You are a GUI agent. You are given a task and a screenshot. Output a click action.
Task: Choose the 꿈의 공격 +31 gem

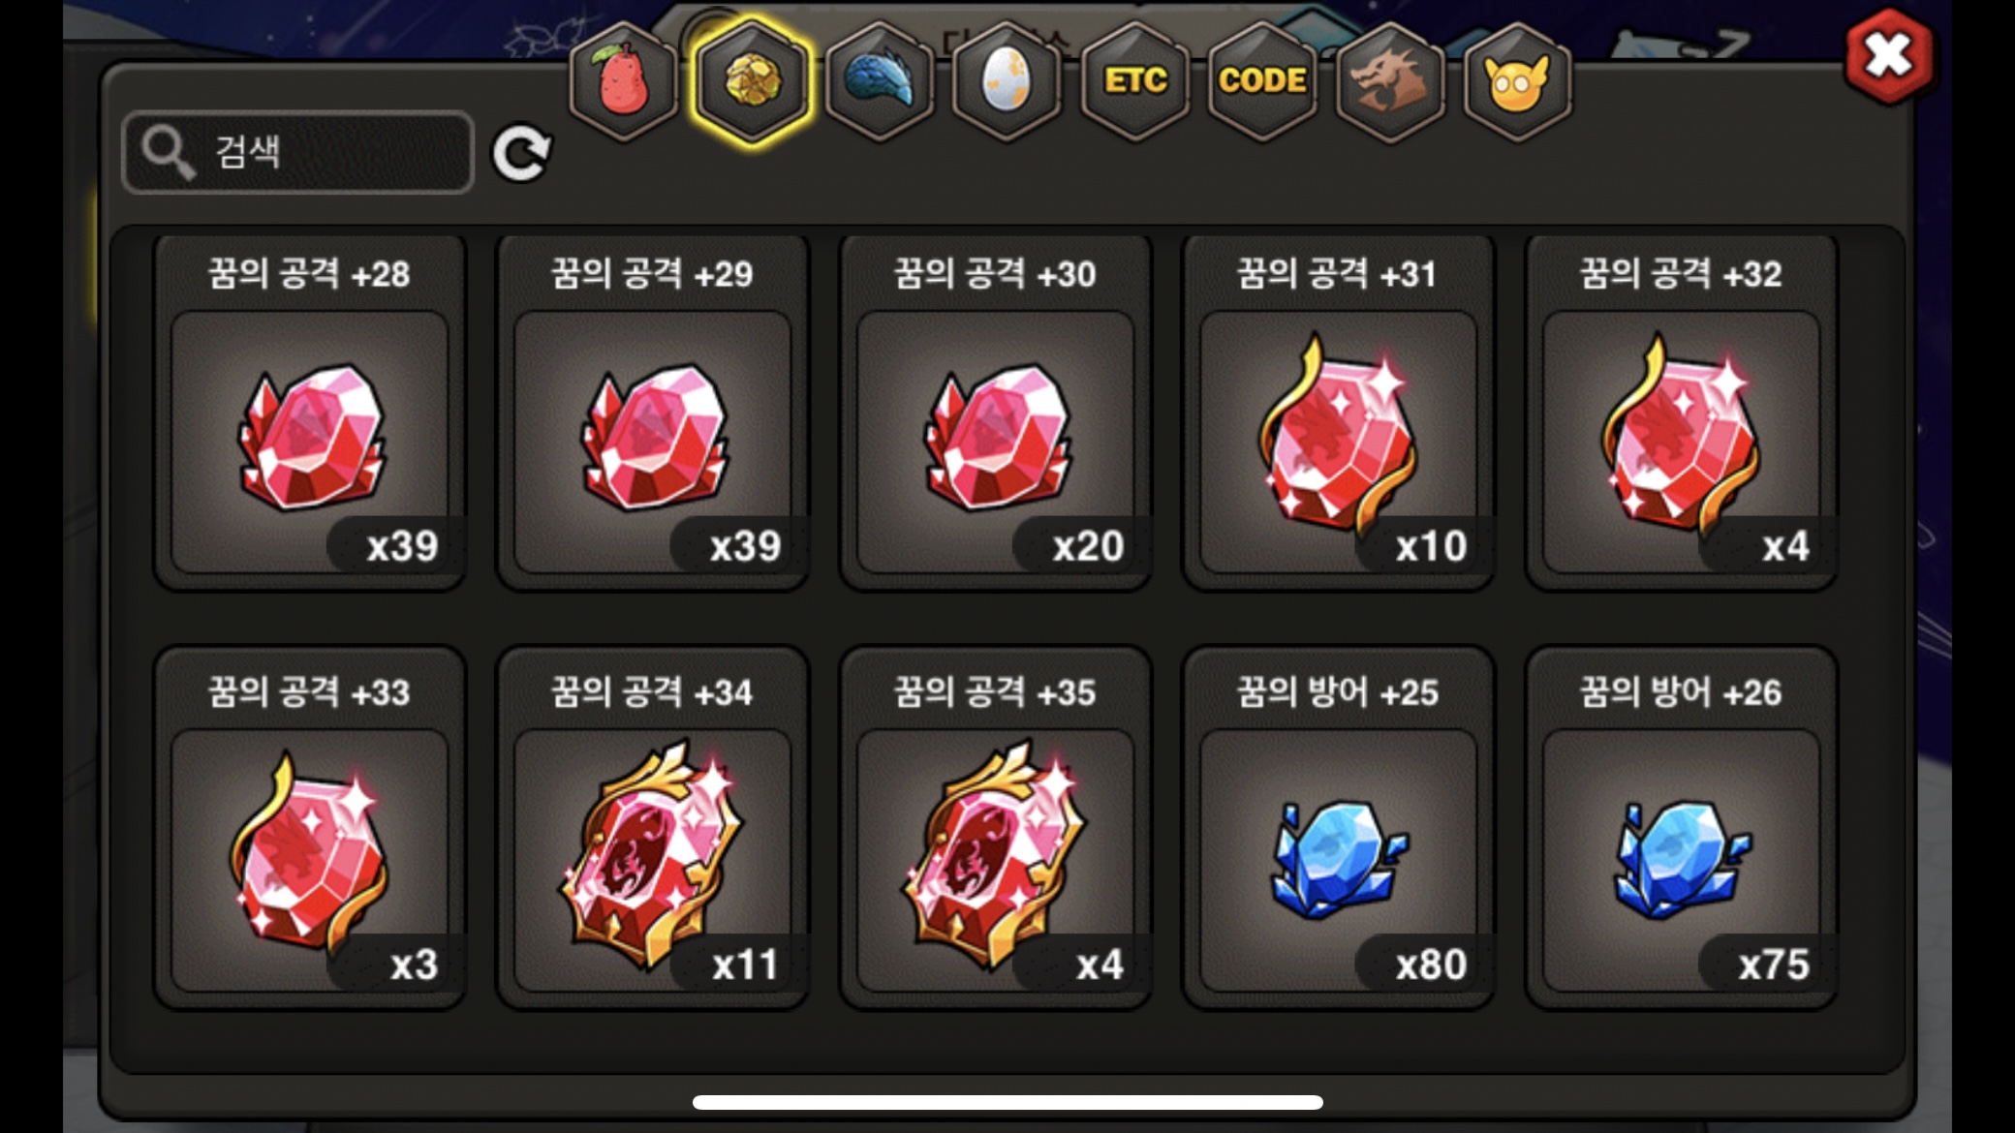(1339, 412)
